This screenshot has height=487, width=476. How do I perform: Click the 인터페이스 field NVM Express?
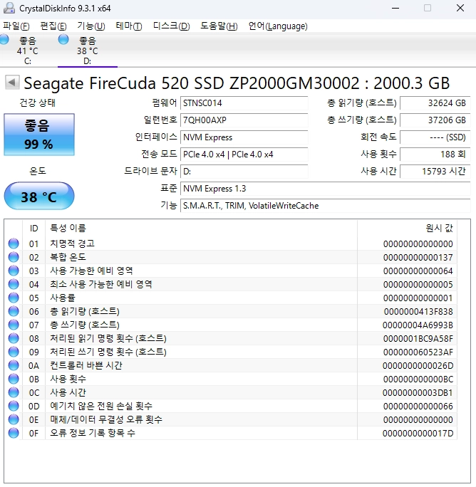pos(244,137)
